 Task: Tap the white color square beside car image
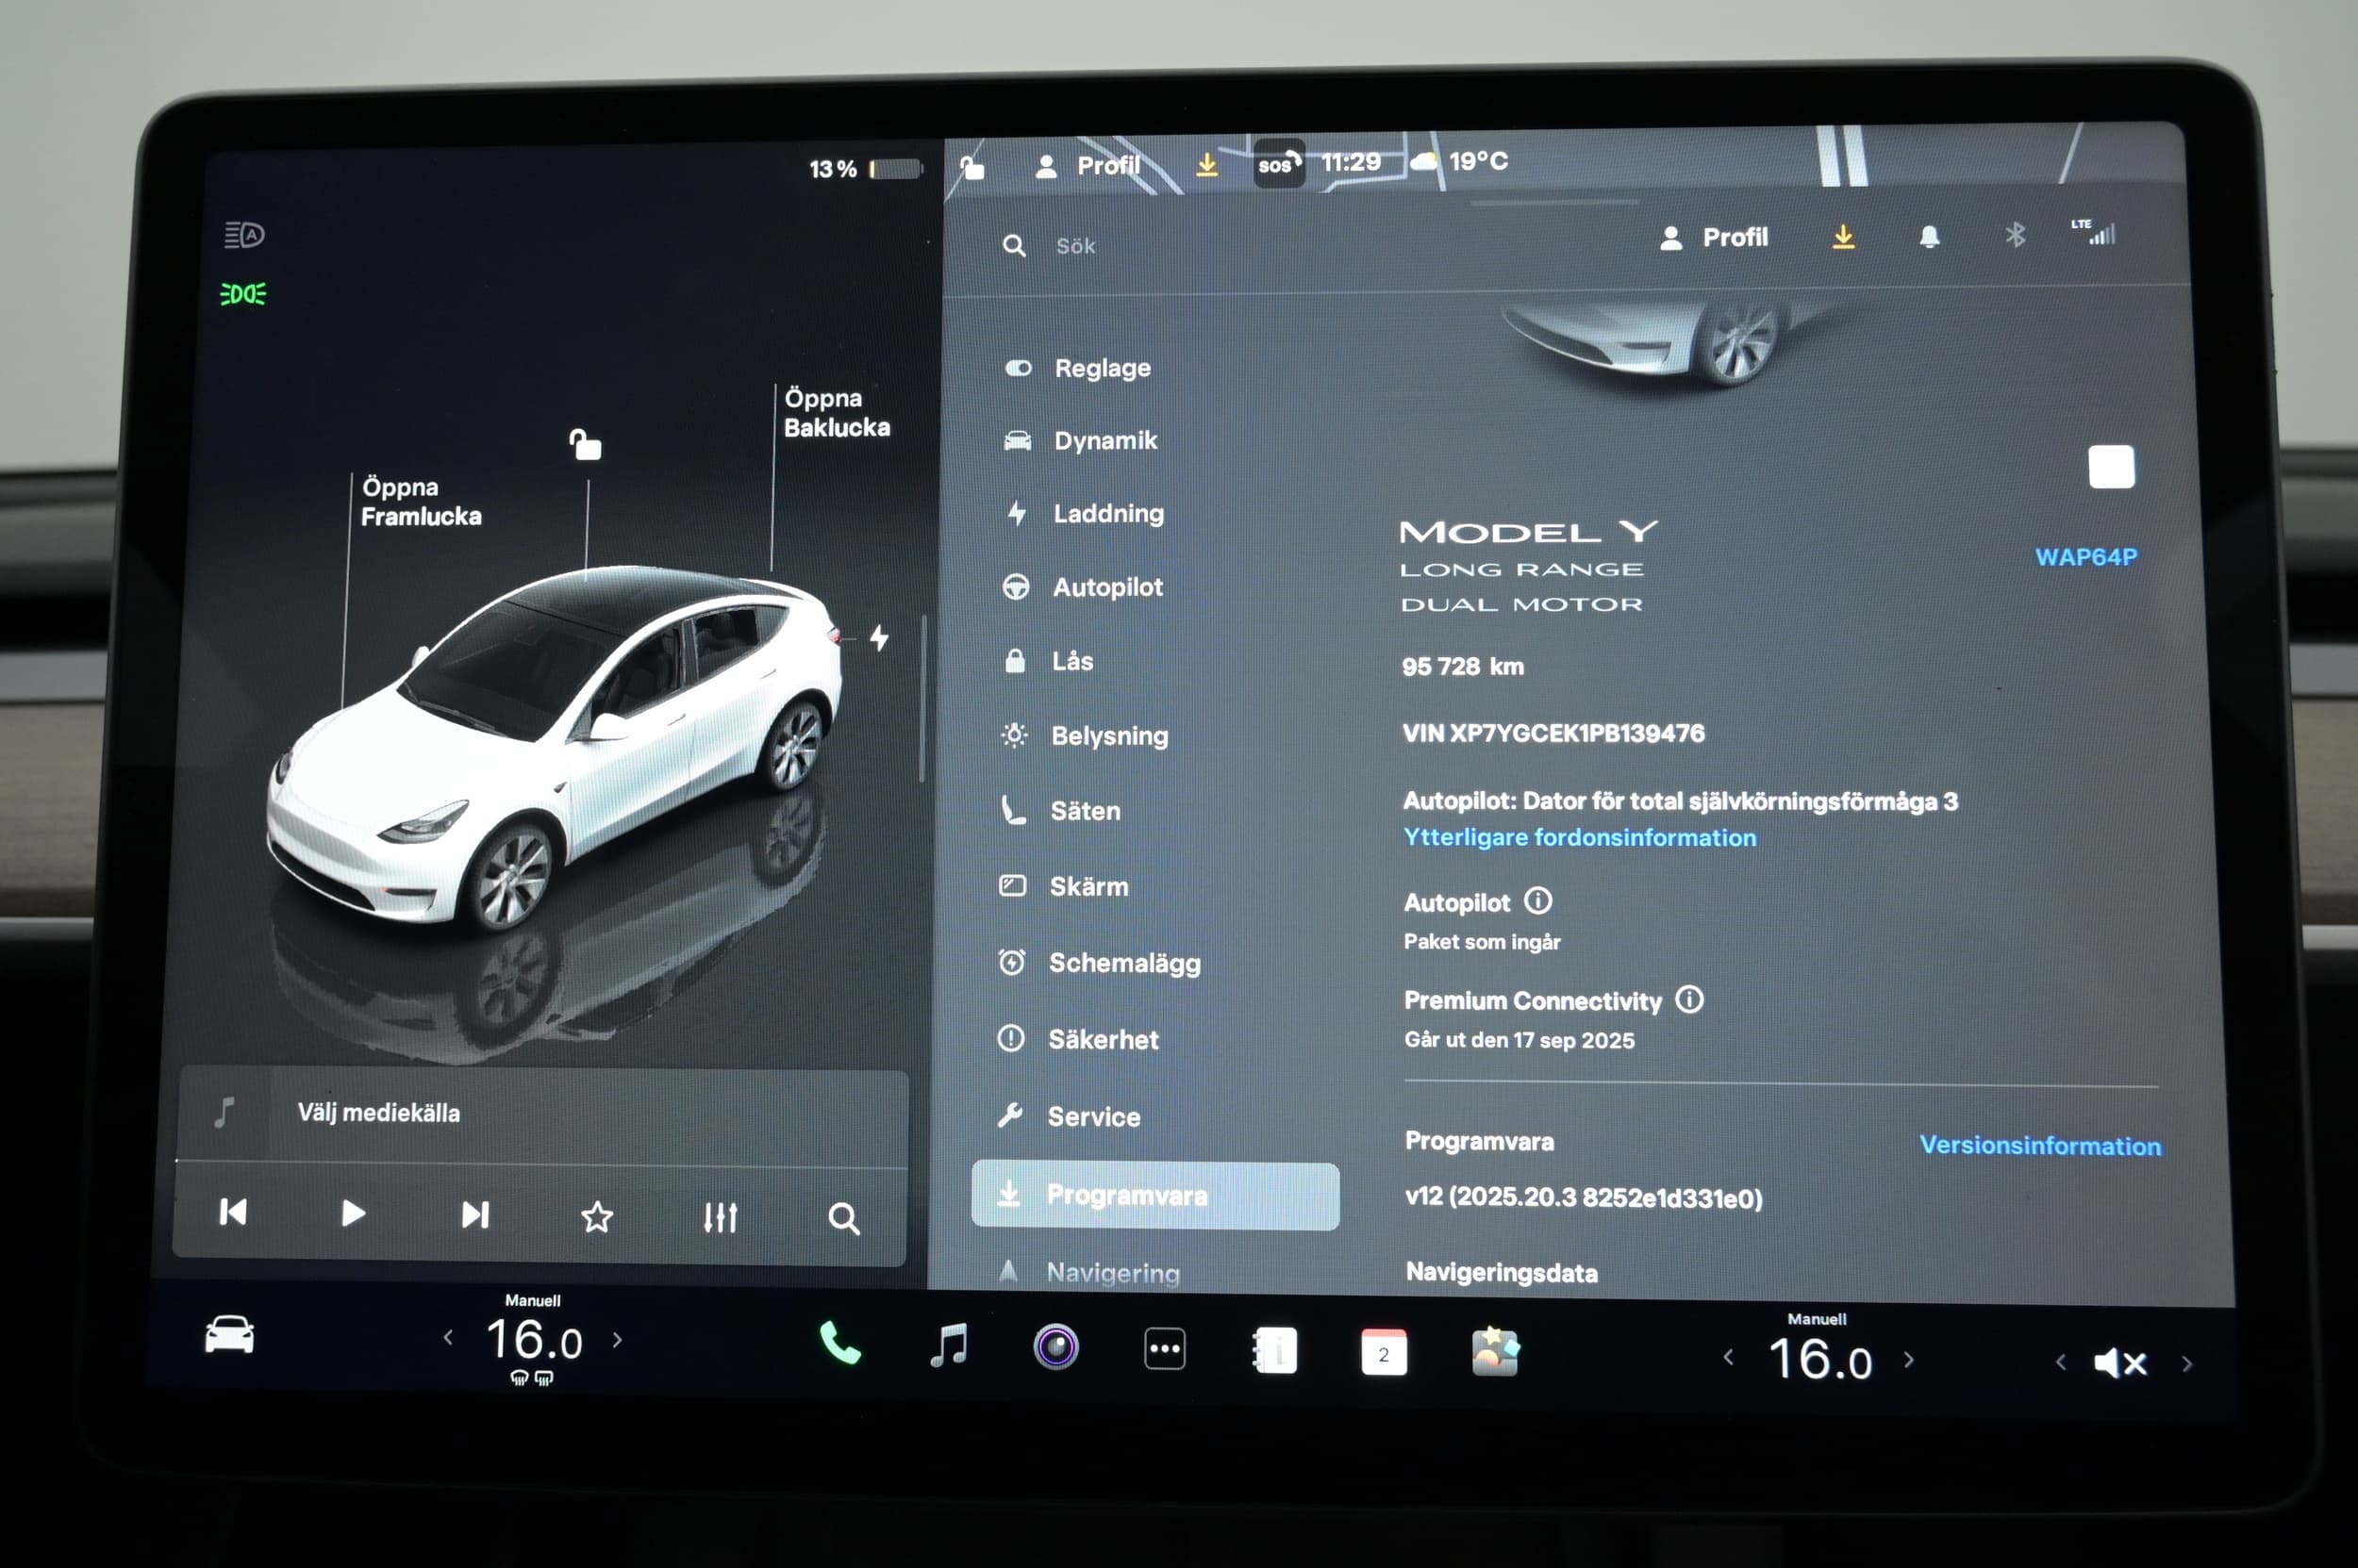click(2111, 467)
